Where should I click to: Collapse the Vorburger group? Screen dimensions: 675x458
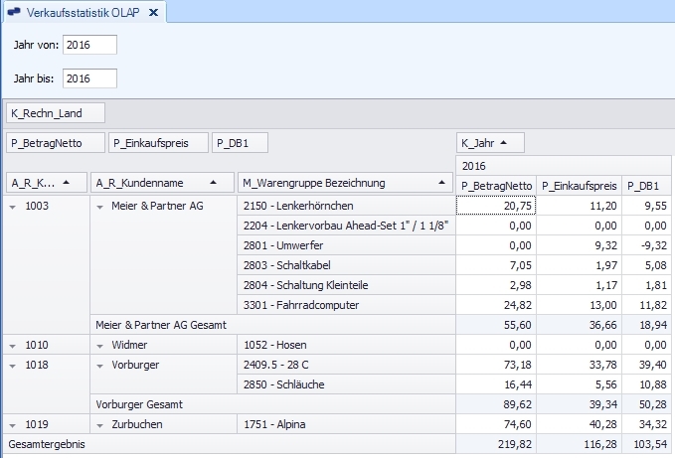click(99, 366)
